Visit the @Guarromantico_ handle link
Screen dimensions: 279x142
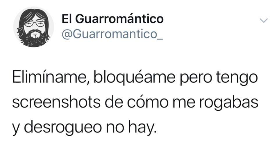coord(112,34)
